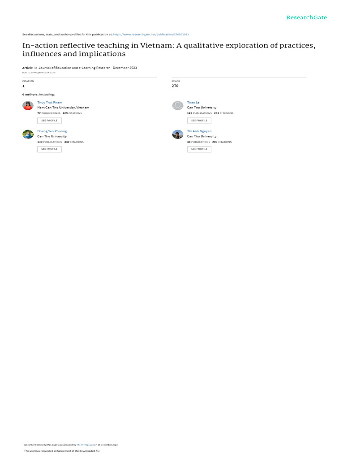Click the ResearchGate logo
Screen dimensions: 344x459
(306, 17)
